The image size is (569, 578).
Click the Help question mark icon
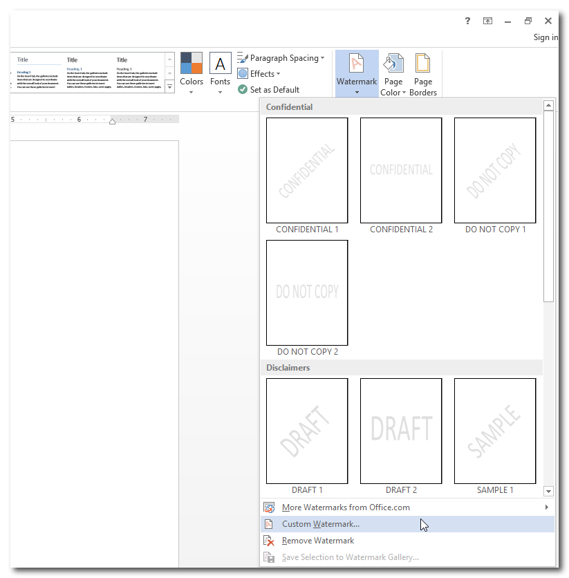[x=468, y=21]
